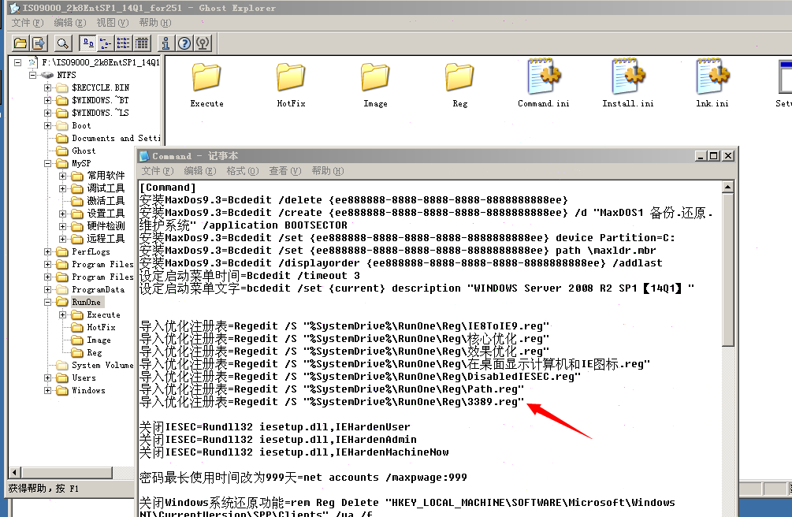This screenshot has height=517, width=792.
Task: Toggle list view mode in toolbar
Action: (x=124, y=43)
